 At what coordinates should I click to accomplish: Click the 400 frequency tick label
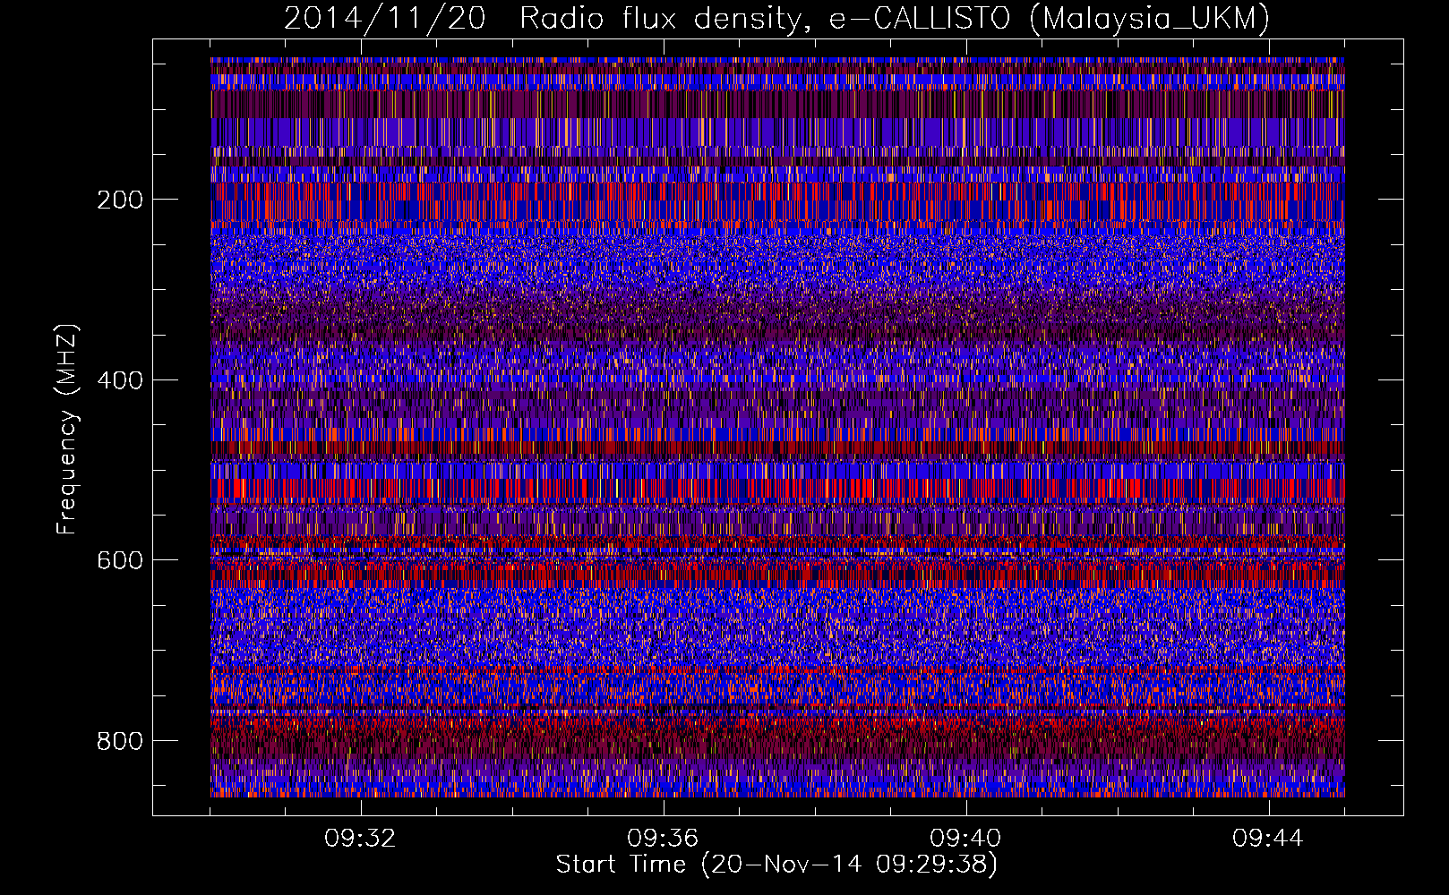click(x=119, y=380)
